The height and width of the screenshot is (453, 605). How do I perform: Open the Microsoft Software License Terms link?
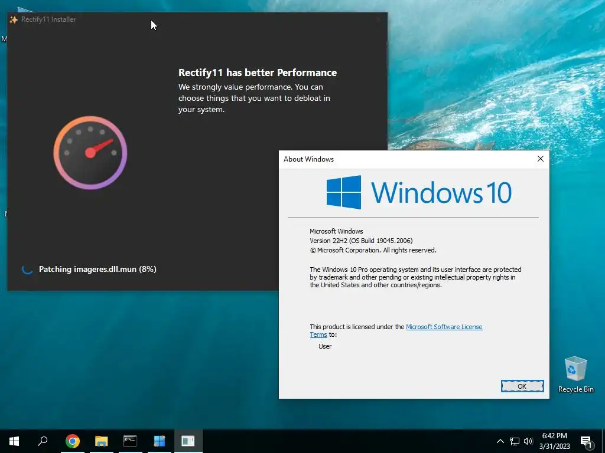tap(444, 327)
